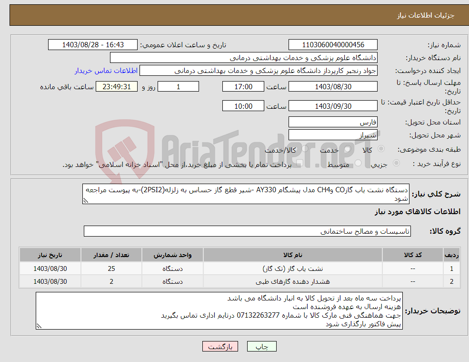
Task: Click the validity time field 10:00
Action: point(243,106)
